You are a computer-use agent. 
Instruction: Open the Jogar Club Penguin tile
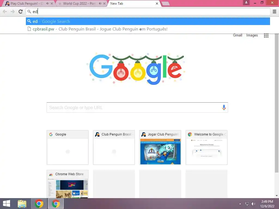click(160, 147)
